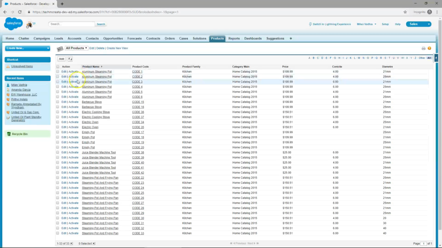Open the printable view printer icon
Viewport: 442px width, 248px height.
point(423,48)
